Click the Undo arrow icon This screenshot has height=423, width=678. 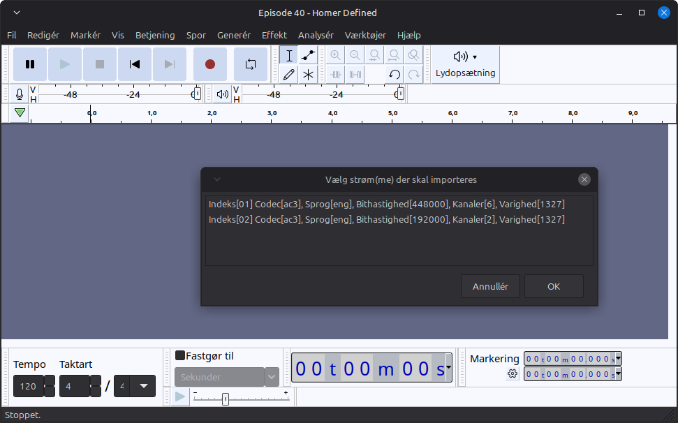tap(395, 75)
